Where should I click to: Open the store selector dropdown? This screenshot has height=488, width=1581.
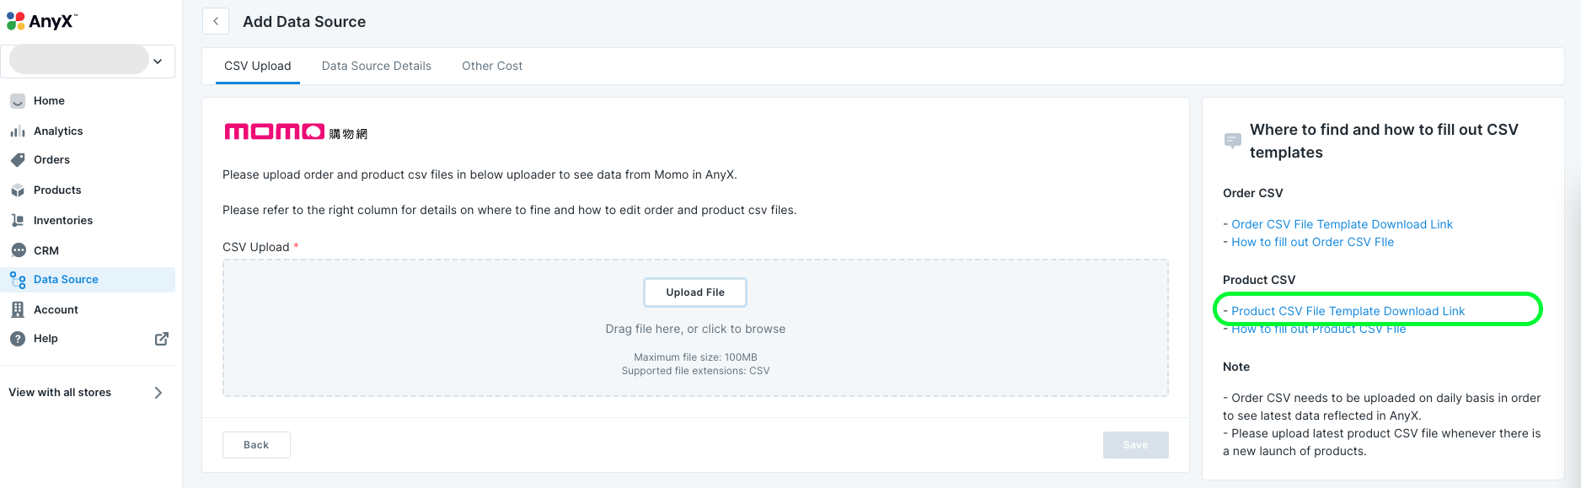click(x=158, y=62)
